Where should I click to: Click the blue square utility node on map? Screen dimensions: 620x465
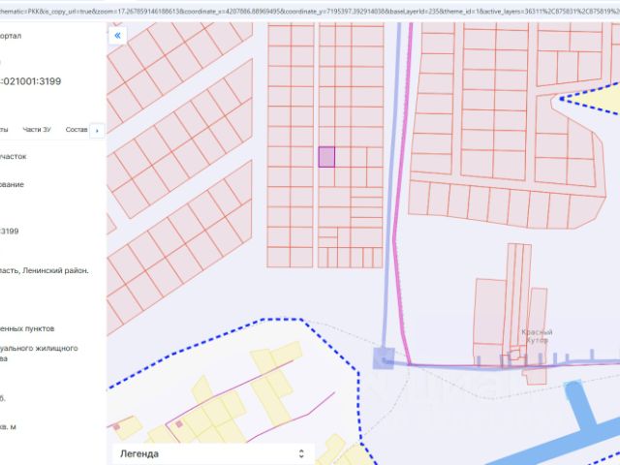[x=384, y=358]
